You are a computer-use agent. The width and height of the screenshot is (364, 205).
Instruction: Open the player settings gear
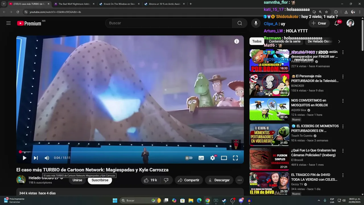click(x=213, y=158)
